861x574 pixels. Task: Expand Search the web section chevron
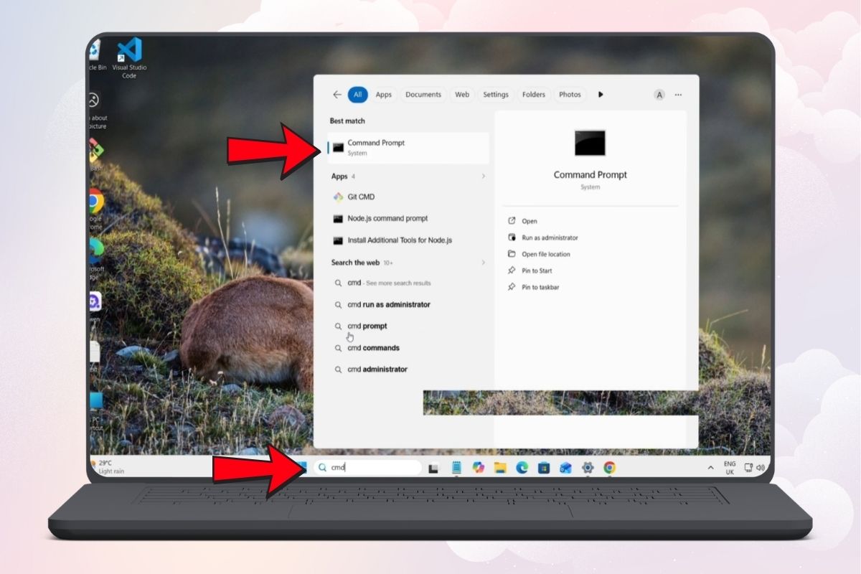point(483,263)
